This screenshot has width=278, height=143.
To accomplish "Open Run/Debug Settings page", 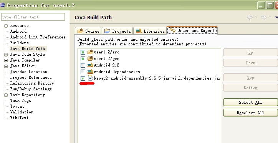I will pyautogui.click(x=31, y=89).
